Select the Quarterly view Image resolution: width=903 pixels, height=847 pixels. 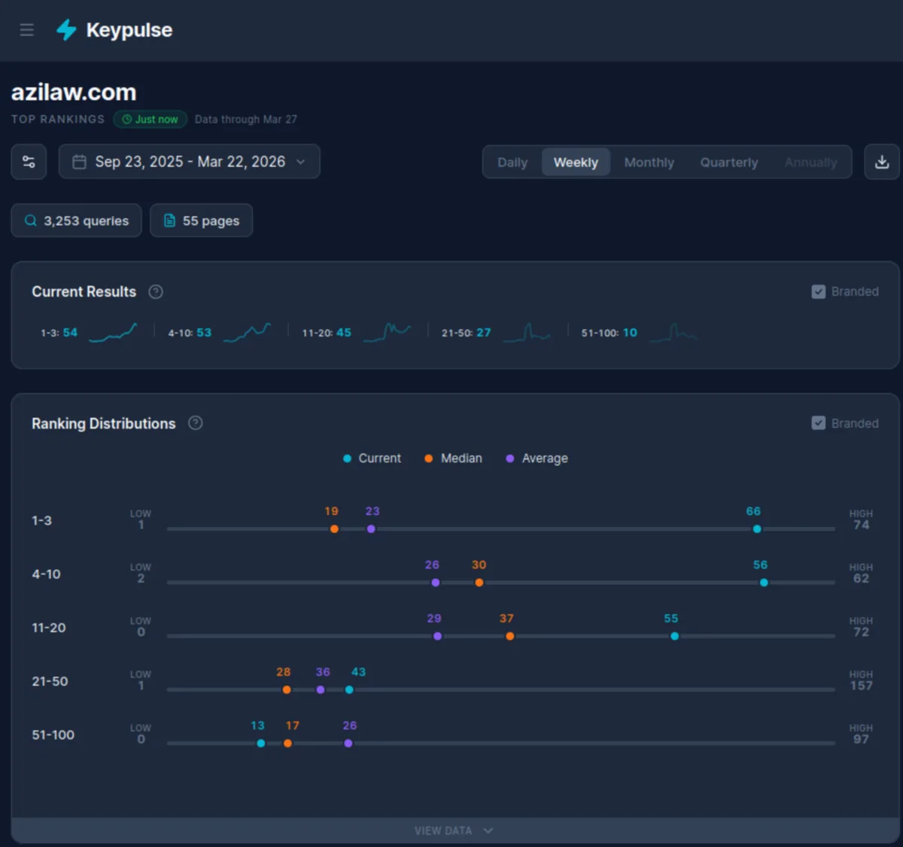click(x=728, y=162)
